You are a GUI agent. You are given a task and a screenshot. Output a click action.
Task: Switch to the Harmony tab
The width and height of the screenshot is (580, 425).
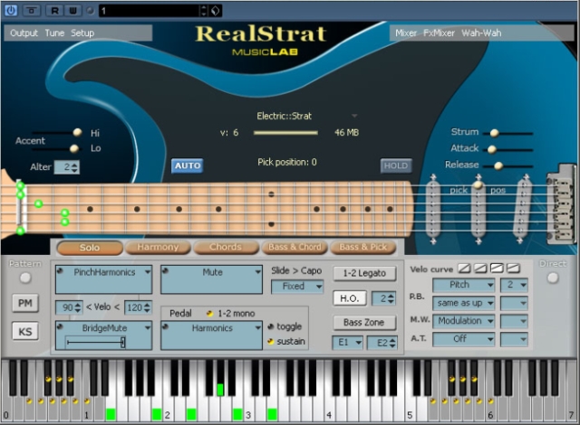tap(159, 247)
